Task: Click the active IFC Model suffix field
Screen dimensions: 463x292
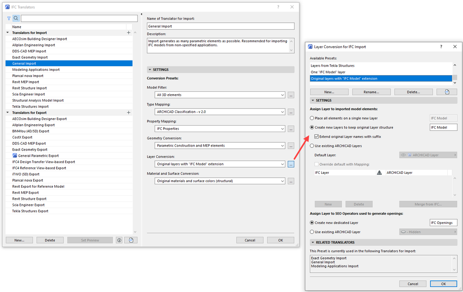Action: coord(444,127)
